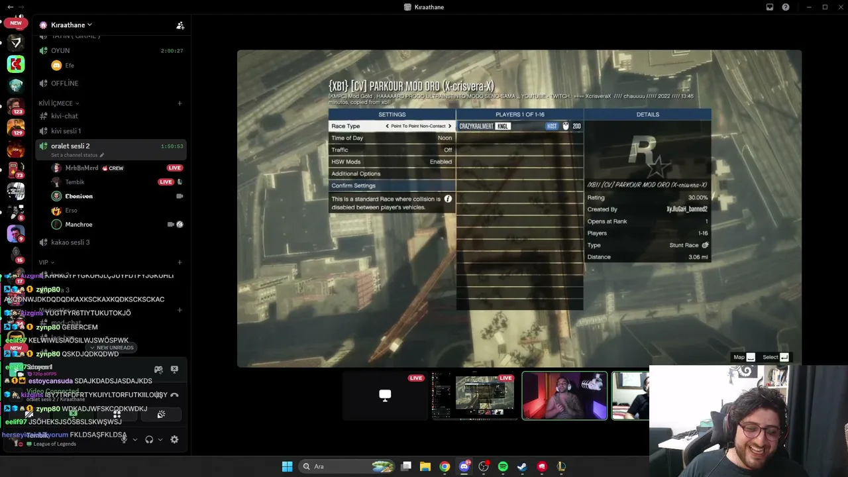Select the live game stream thumbnail
The height and width of the screenshot is (477, 848).
pyautogui.click(x=474, y=396)
